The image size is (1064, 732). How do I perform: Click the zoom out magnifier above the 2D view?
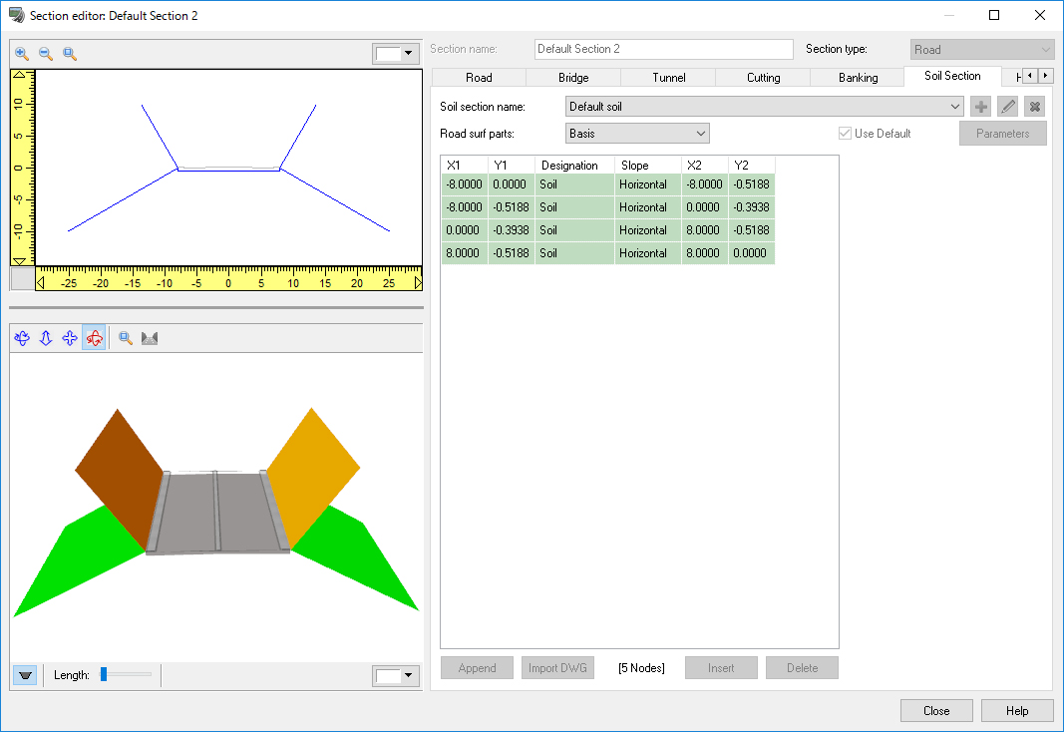click(46, 54)
